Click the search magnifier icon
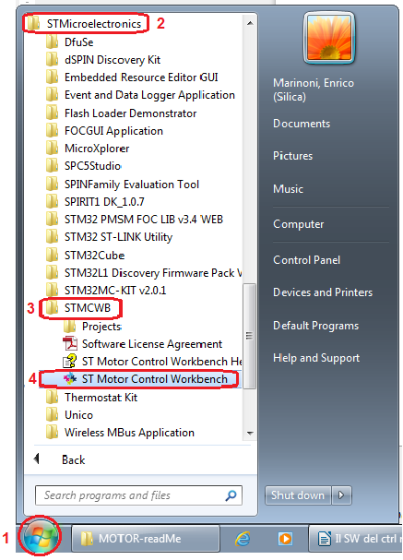The image size is (403, 560). (231, 495)
